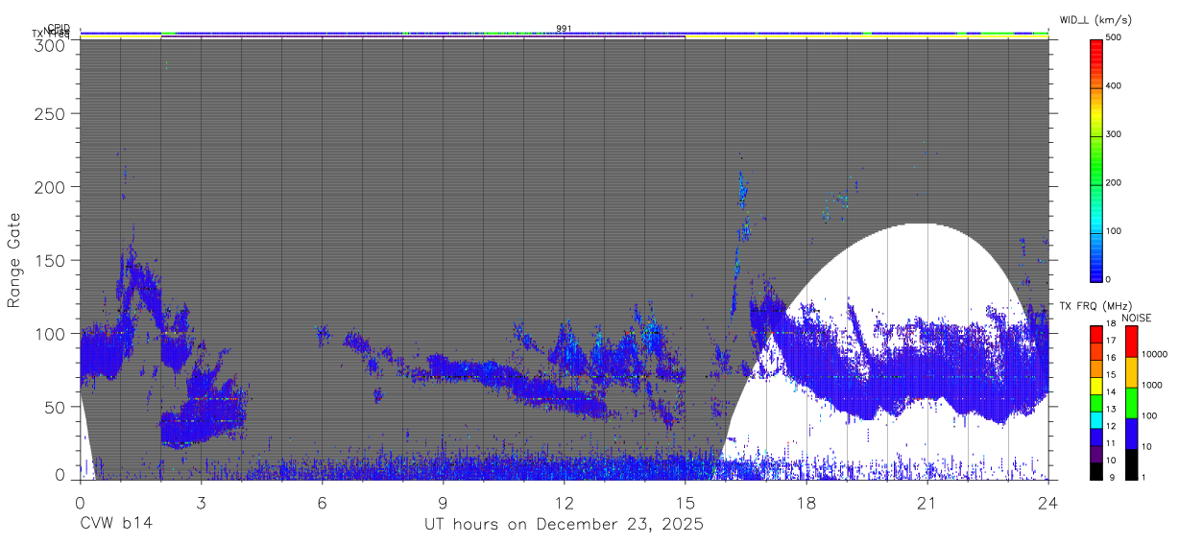Click the 991 CPID label above plot

tap(564, 29)
